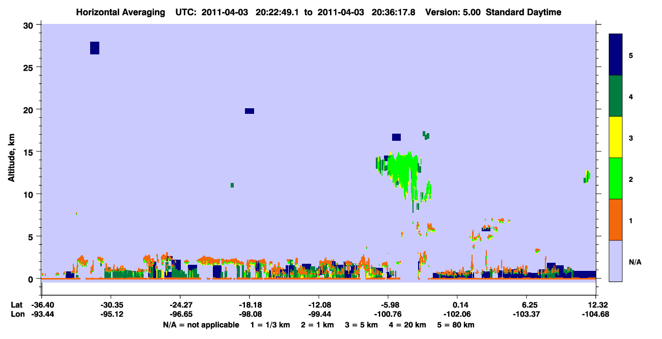Screen dimensions: 662x339
Task: Click the altitude tick label 25
Action: coord(30,67)
